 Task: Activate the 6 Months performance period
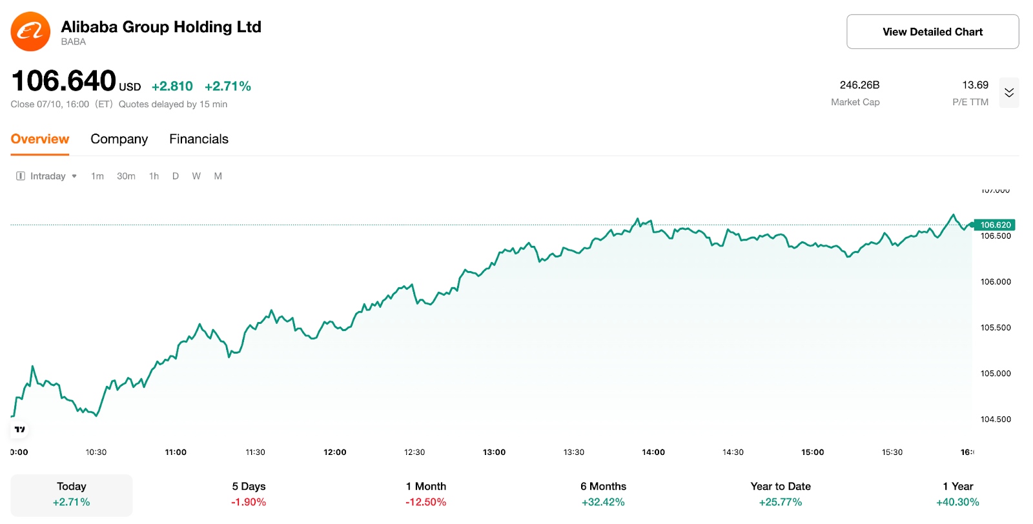(x=603, y=494)
